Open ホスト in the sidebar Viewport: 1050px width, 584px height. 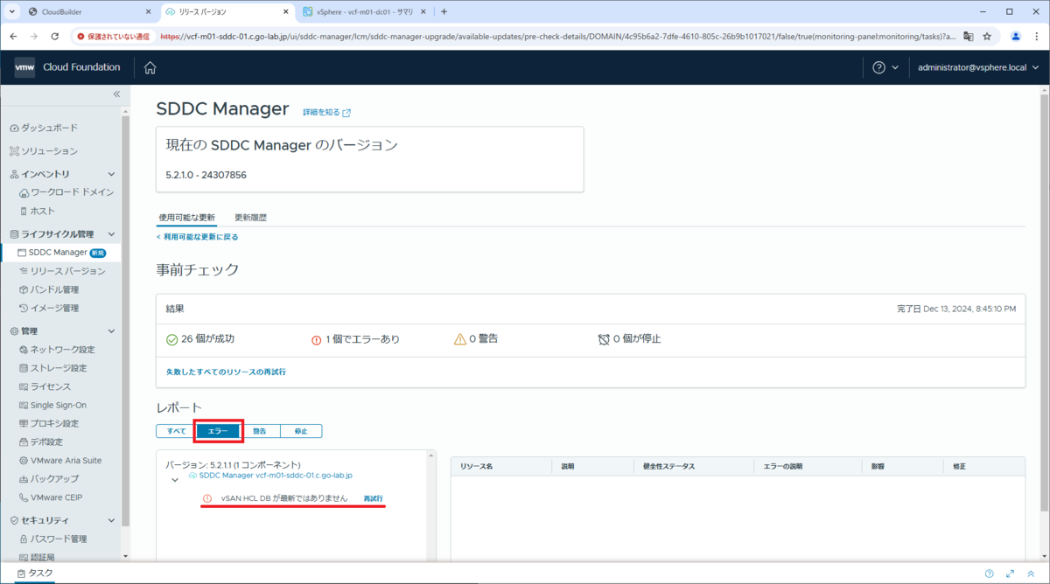pos(38,211)
